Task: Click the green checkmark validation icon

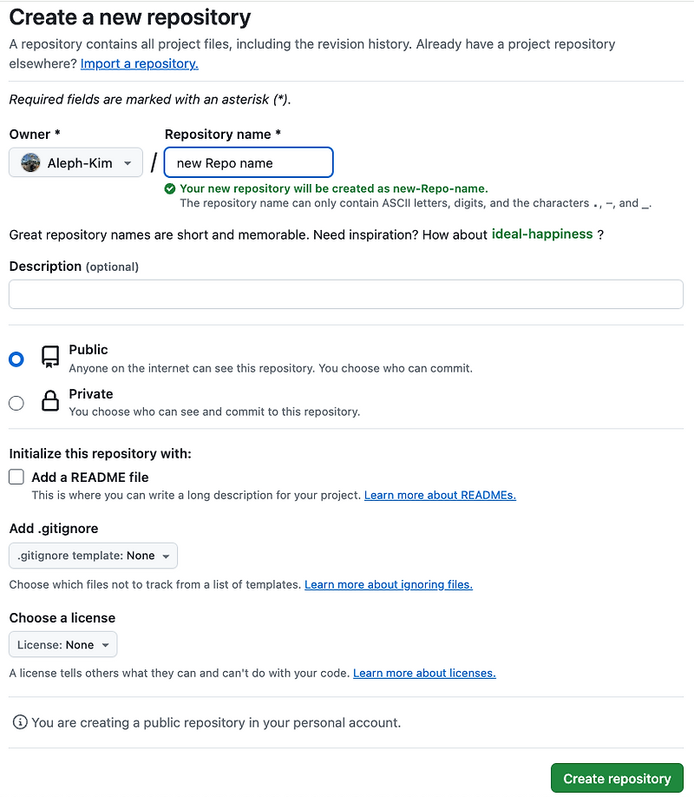Action: tap(170, 188)
